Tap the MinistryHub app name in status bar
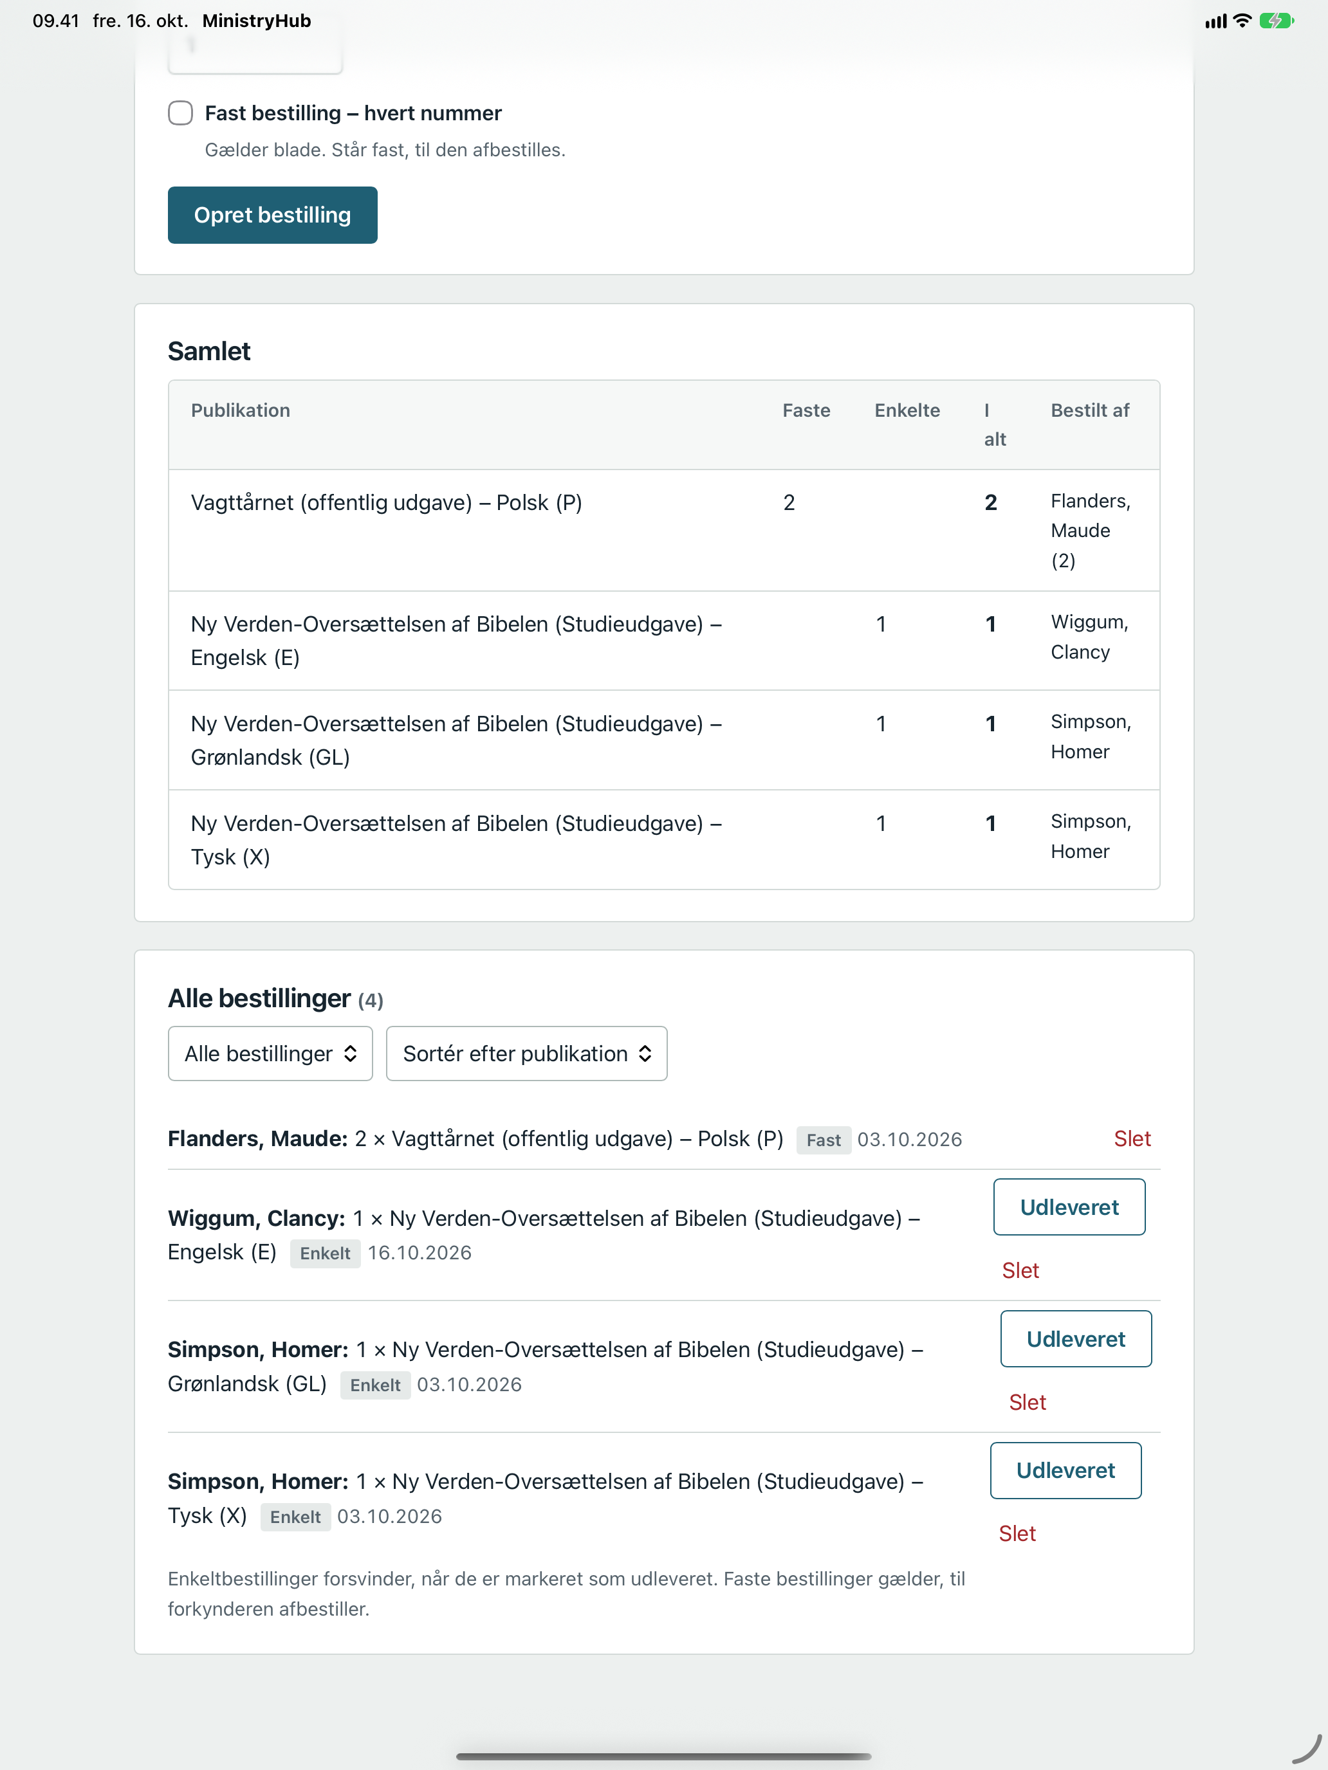Screen dimensions: 1328x1770 [256, 21]
